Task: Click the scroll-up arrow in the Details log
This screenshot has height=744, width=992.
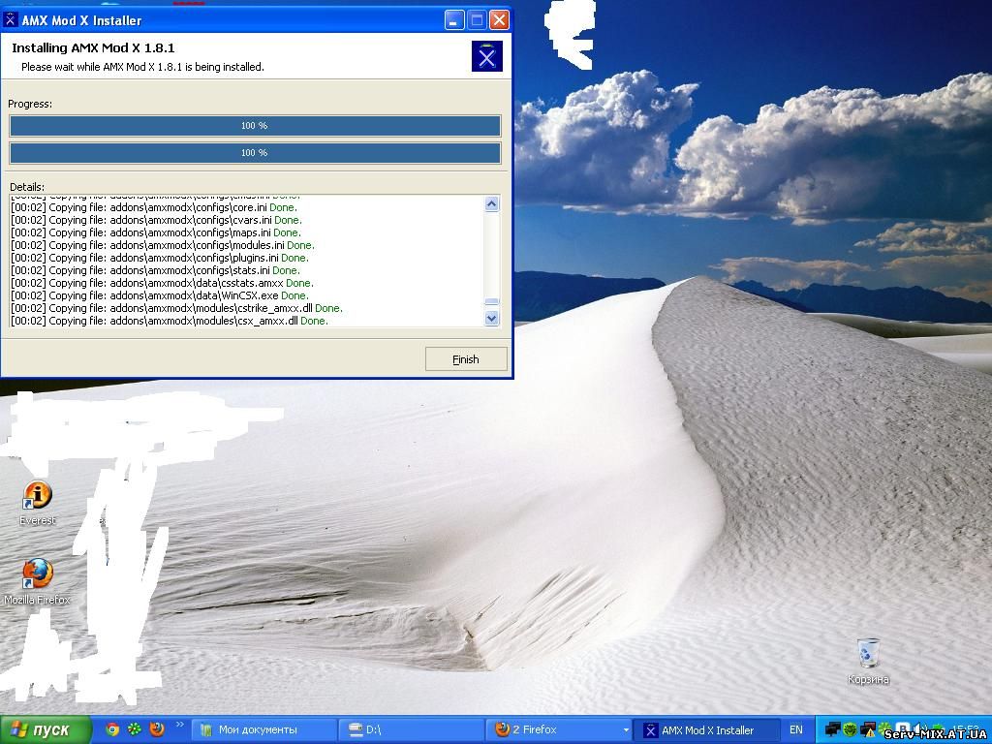Action: 491,203
